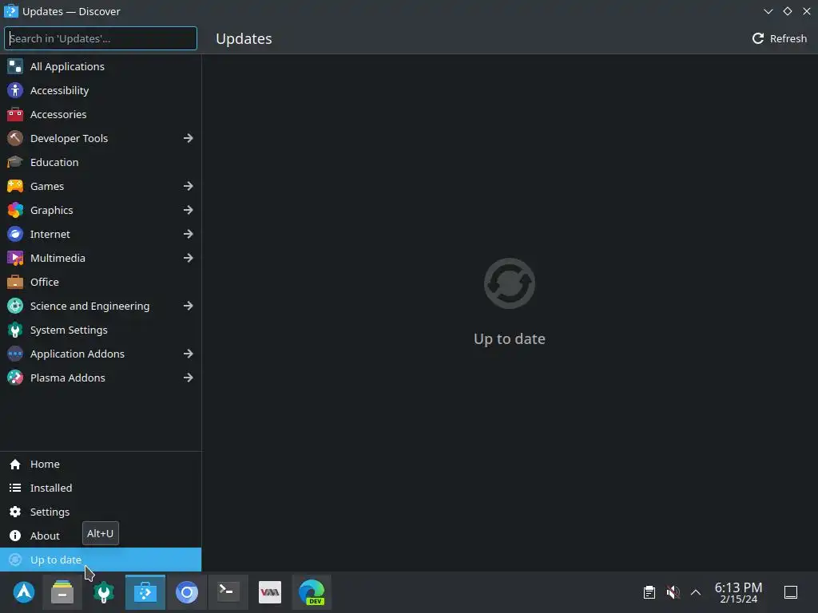Open Microsoft Edge Dev from taskbar
Viewport: 818px width, 613px height.
coord(312,592)
